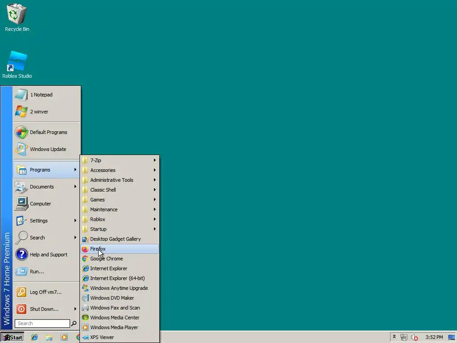457x343 pixels.
Task: Open Windows Update
Action: point(46,149)
